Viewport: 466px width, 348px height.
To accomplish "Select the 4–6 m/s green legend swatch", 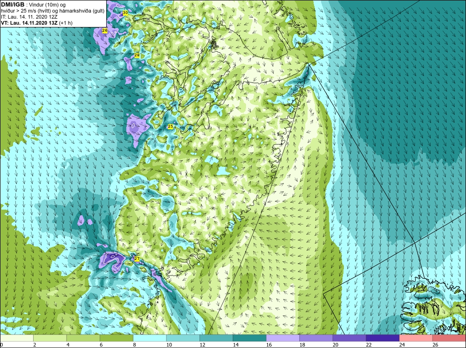I will click(83, 338).
